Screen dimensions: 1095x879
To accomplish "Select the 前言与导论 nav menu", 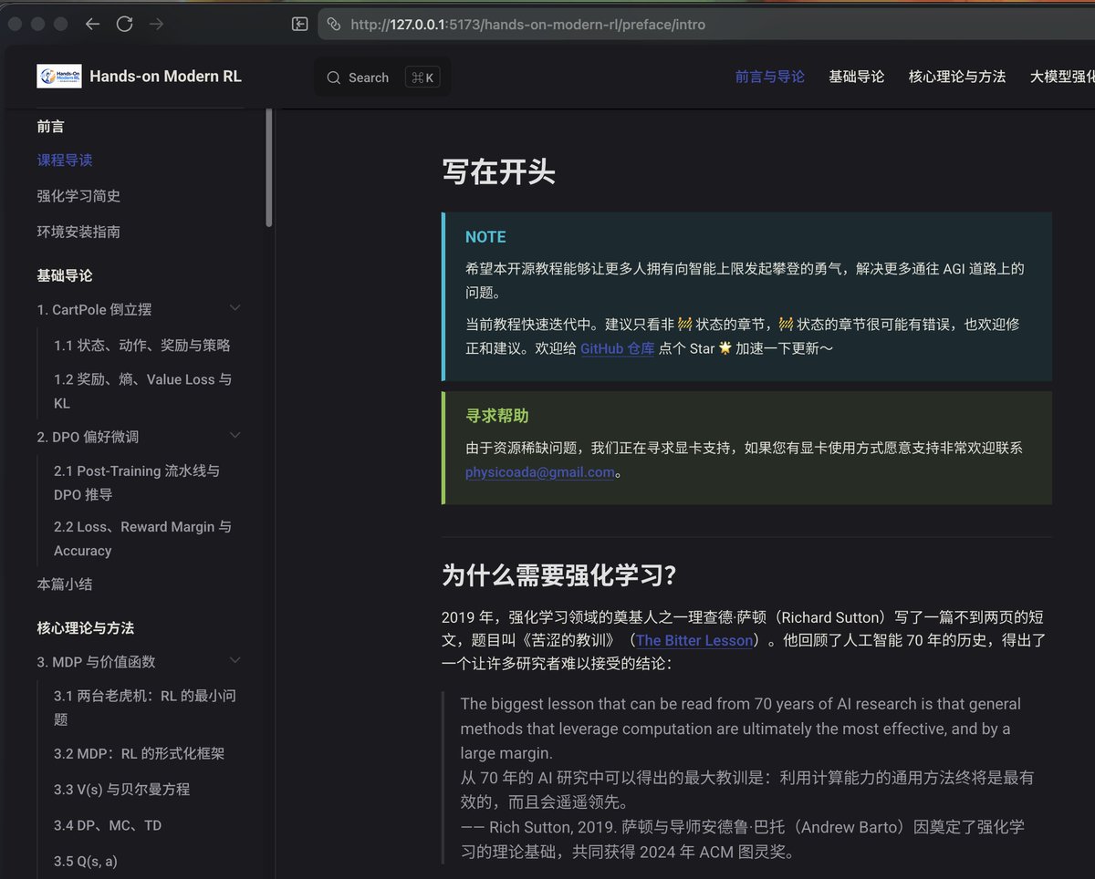I will point(770,77).
